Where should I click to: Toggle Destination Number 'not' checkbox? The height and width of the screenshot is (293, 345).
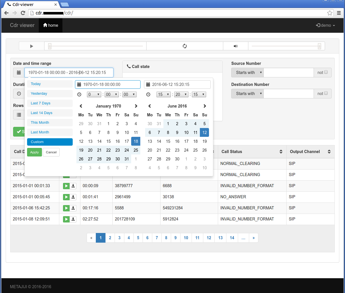[x=326, y=93]
